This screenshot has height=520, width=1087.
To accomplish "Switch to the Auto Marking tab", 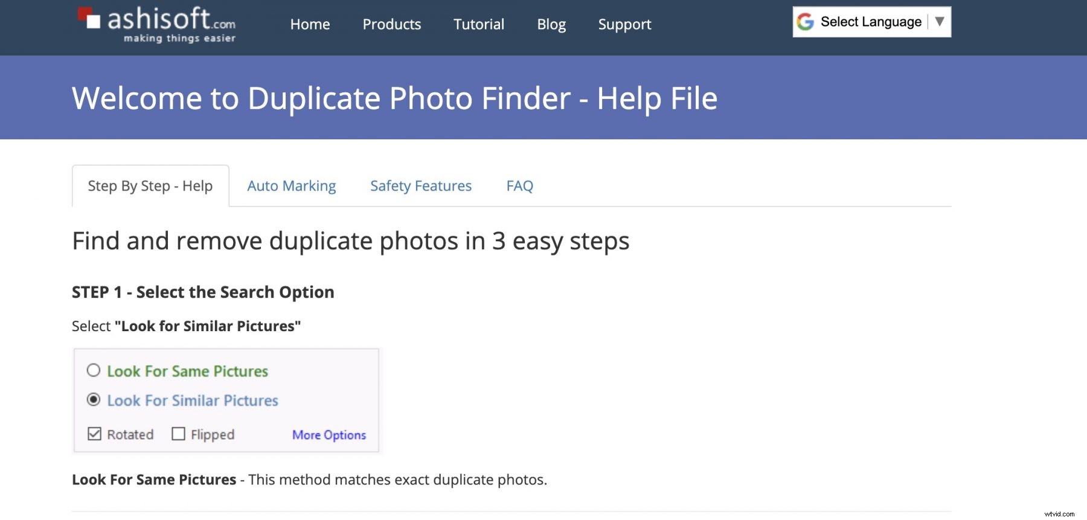I will 292,186.
